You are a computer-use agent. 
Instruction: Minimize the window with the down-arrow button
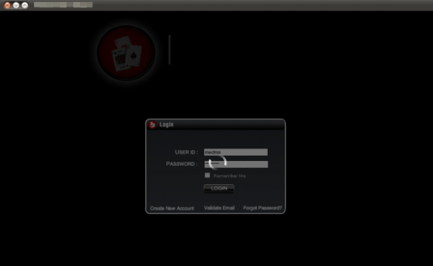[x=16, y=5]
